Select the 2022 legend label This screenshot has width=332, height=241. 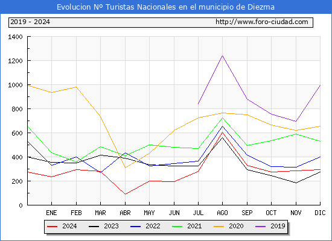click(x=153, y=226)
